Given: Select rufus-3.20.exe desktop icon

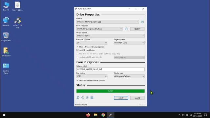Looking at the screenshot, I should (17, 23).
